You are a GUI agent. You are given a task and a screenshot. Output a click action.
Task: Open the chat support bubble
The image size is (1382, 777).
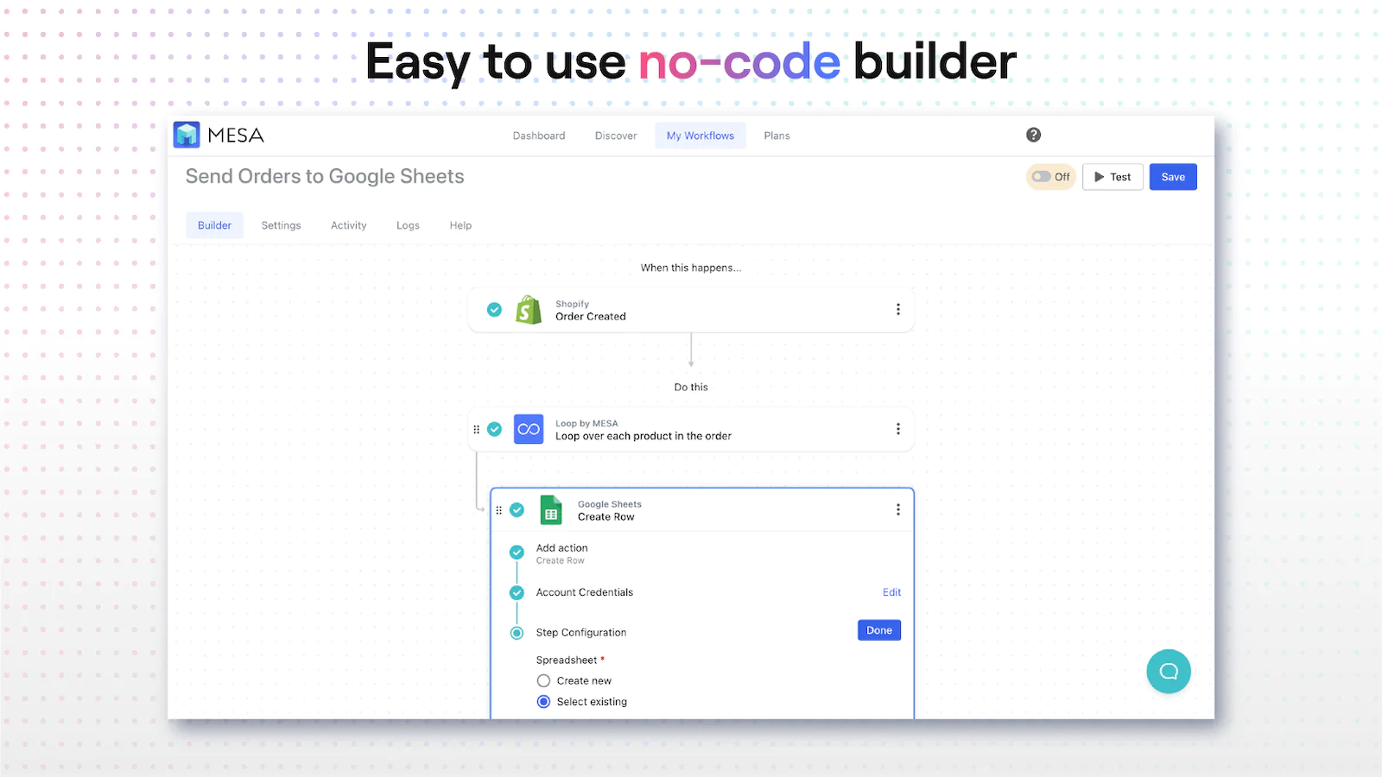point(1169,672)
